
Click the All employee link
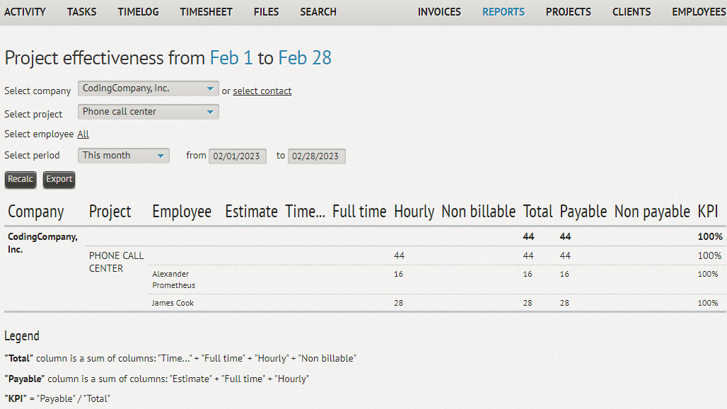pos(83,134)
